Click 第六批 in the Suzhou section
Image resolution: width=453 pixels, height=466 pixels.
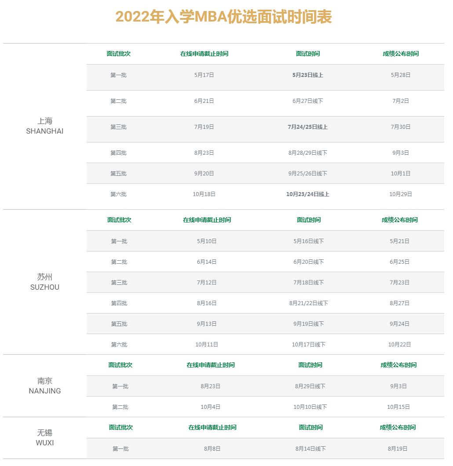[x=119, y=345]
